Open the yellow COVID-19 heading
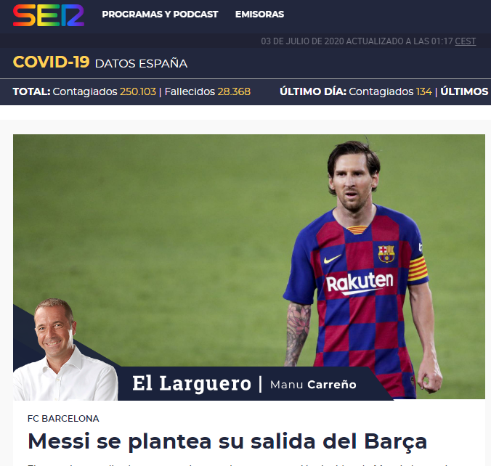The width and height of the screenshot is (491, 466). (x=52, y=62)
